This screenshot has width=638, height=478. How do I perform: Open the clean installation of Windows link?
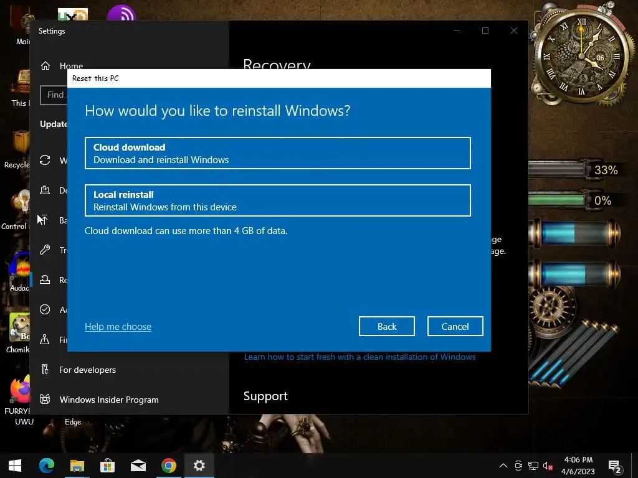pos(359,357)
